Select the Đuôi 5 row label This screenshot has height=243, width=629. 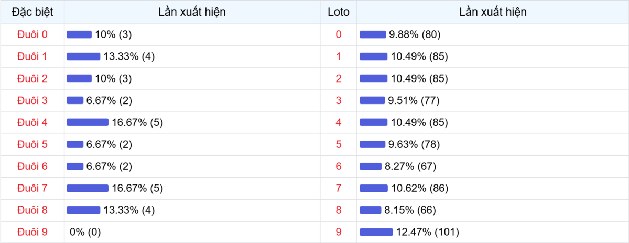point(32,144)
